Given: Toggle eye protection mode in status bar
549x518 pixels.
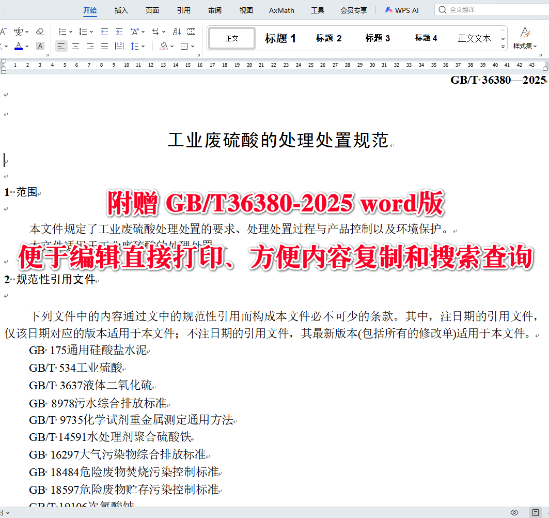Looking at the screenshot, I should click(514, 512).
